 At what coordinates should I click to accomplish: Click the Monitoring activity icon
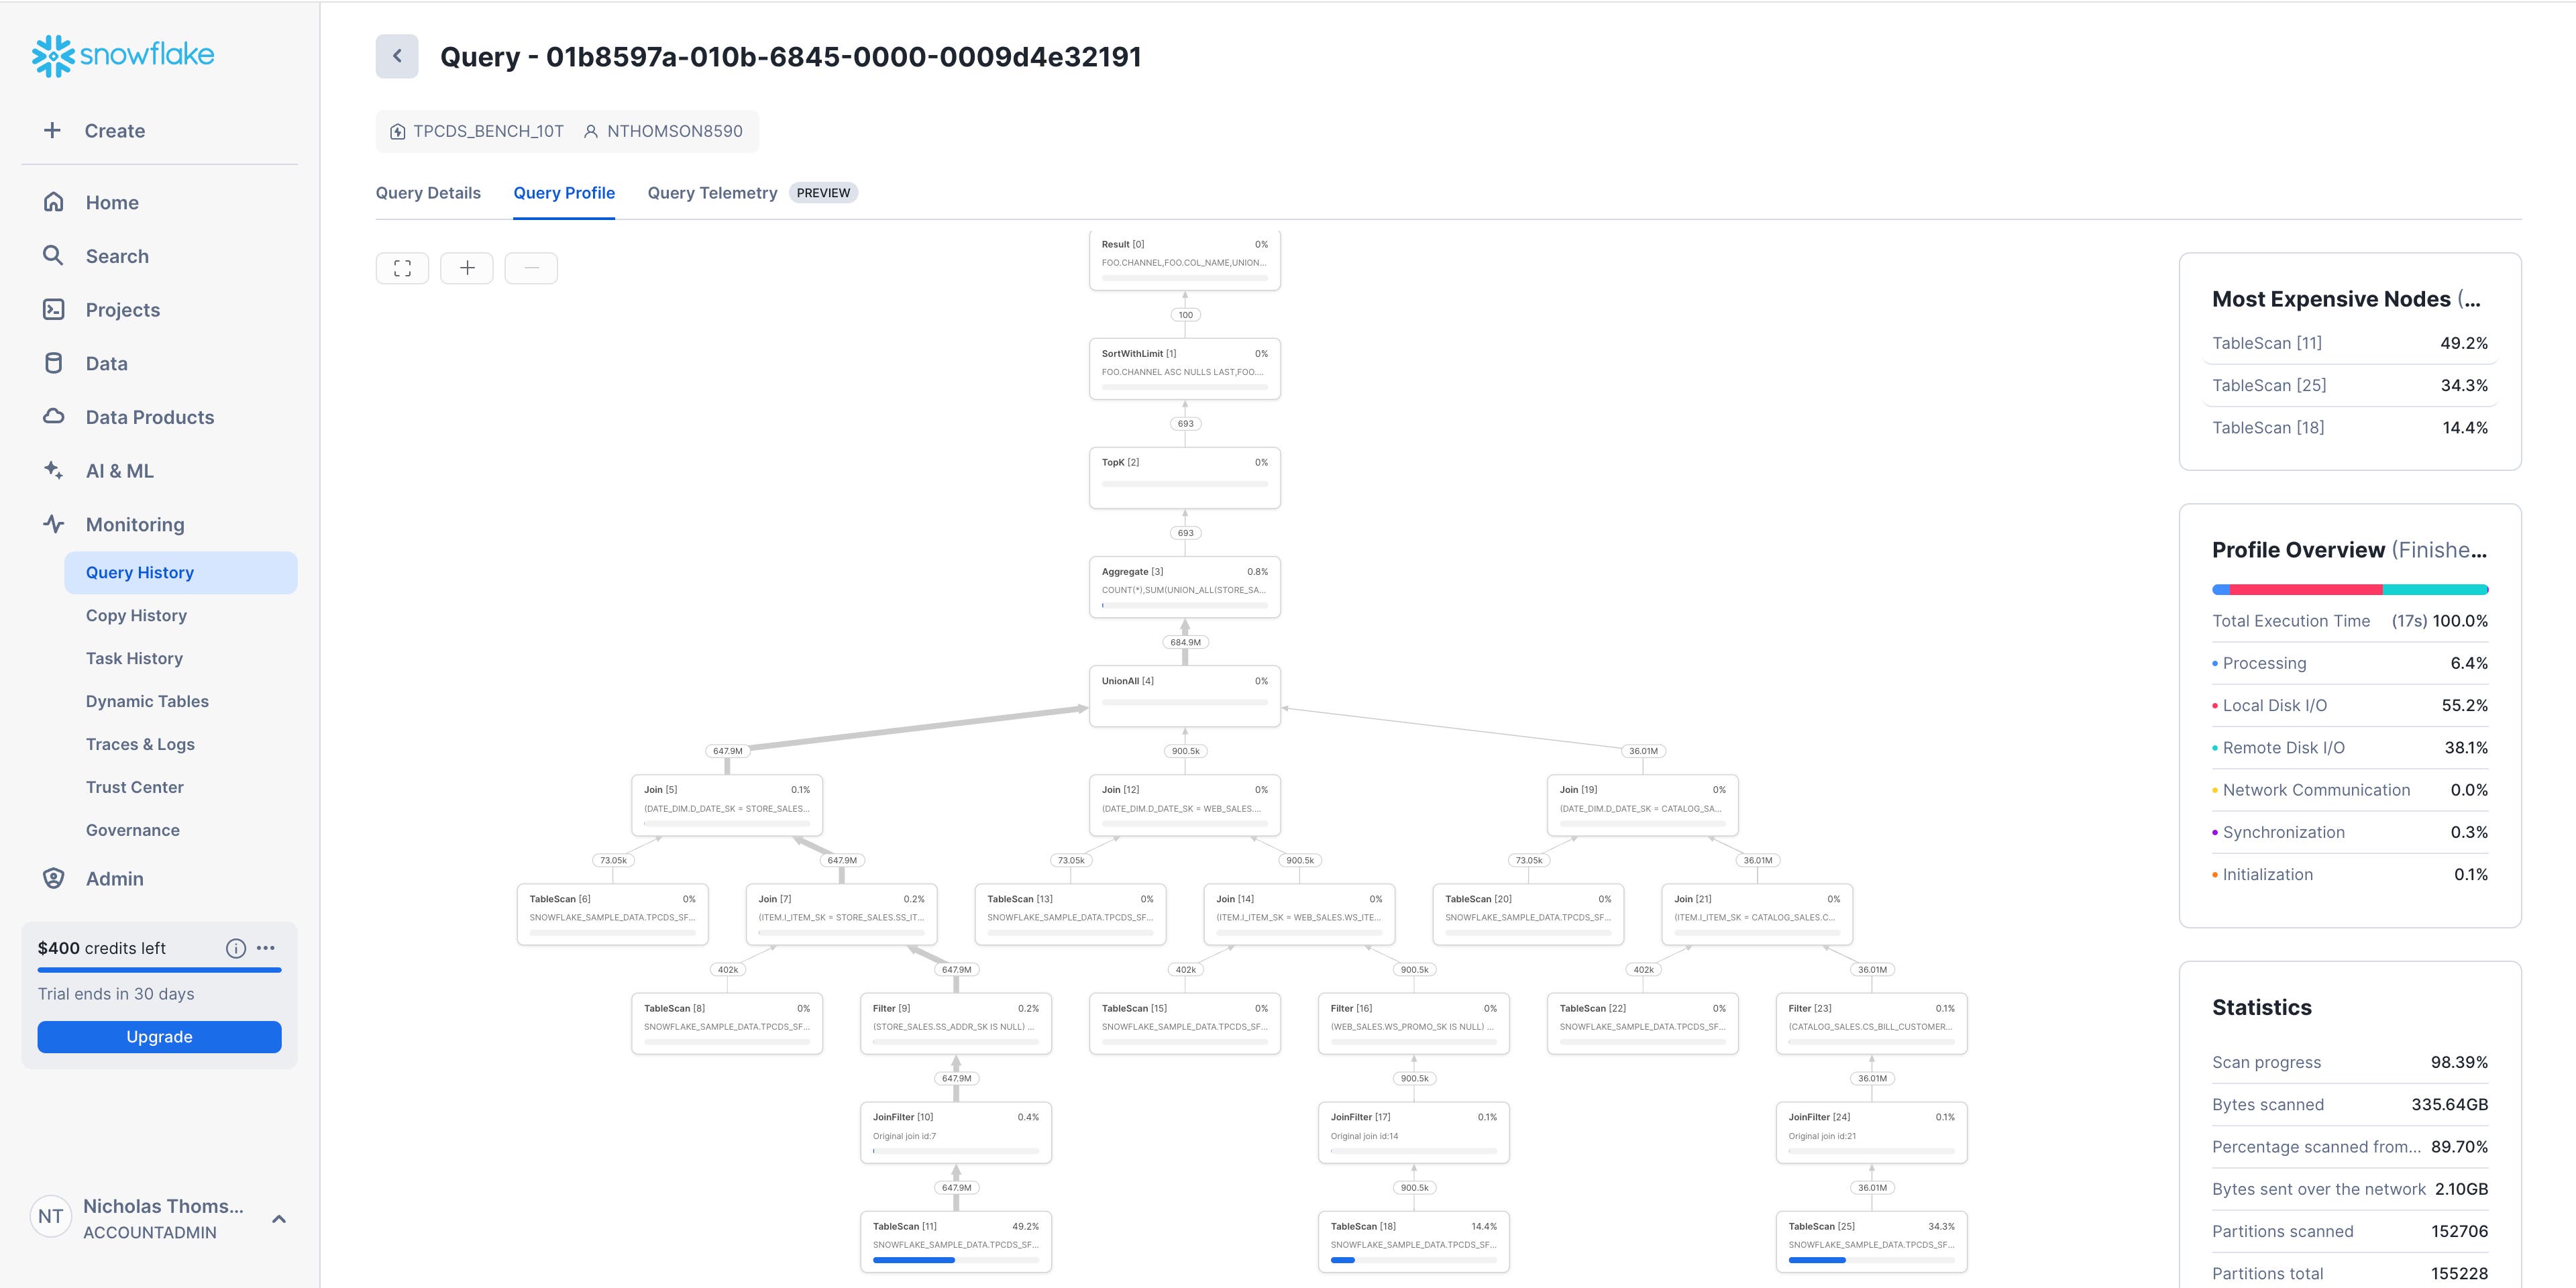[x=52, y=523]
